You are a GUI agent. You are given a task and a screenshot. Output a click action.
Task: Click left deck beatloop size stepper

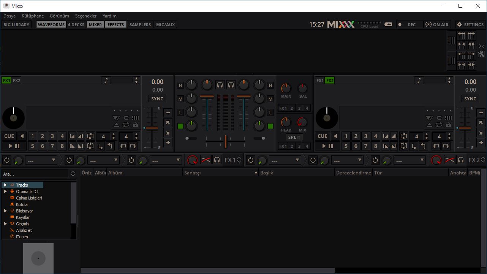(x=114, y=136)
